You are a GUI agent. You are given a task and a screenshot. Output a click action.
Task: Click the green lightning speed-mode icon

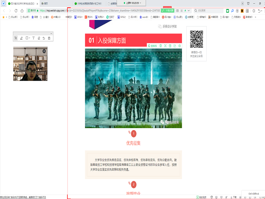click(185, 11)
